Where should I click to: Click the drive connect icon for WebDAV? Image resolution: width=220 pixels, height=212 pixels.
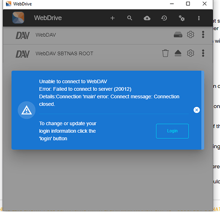[178, 35]
